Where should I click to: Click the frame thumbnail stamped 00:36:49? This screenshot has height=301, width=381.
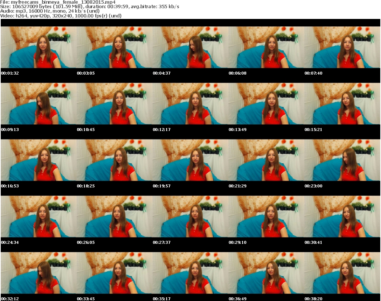click(x=266, y=273)
